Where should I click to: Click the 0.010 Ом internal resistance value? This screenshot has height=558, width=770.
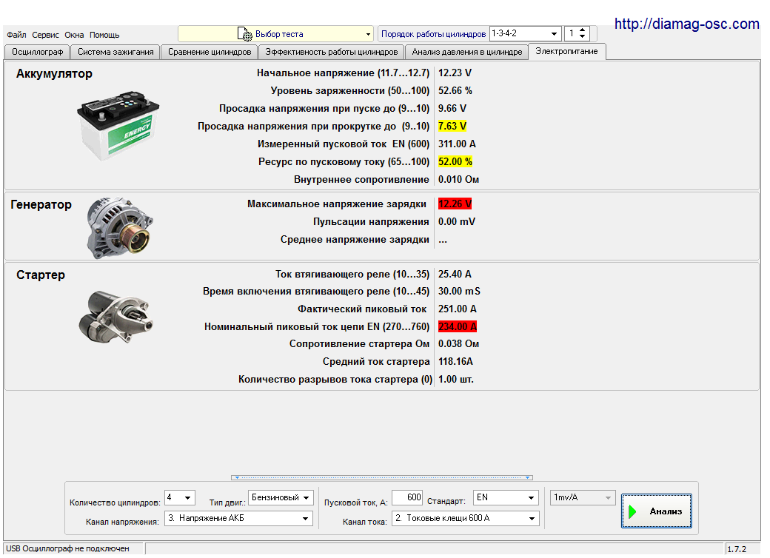point(458,179)
